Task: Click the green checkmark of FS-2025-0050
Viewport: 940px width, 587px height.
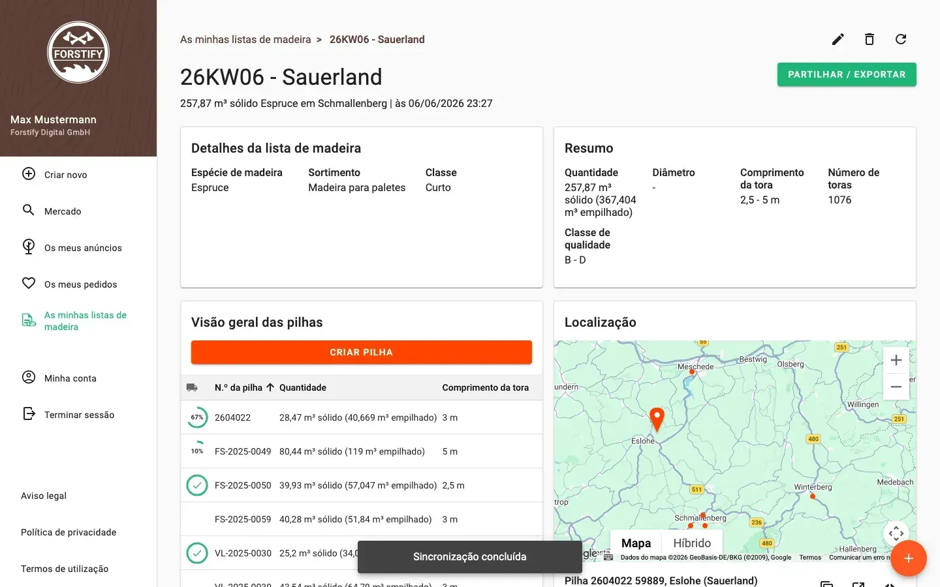Action: pyautogui.click(x=197, y=485)
